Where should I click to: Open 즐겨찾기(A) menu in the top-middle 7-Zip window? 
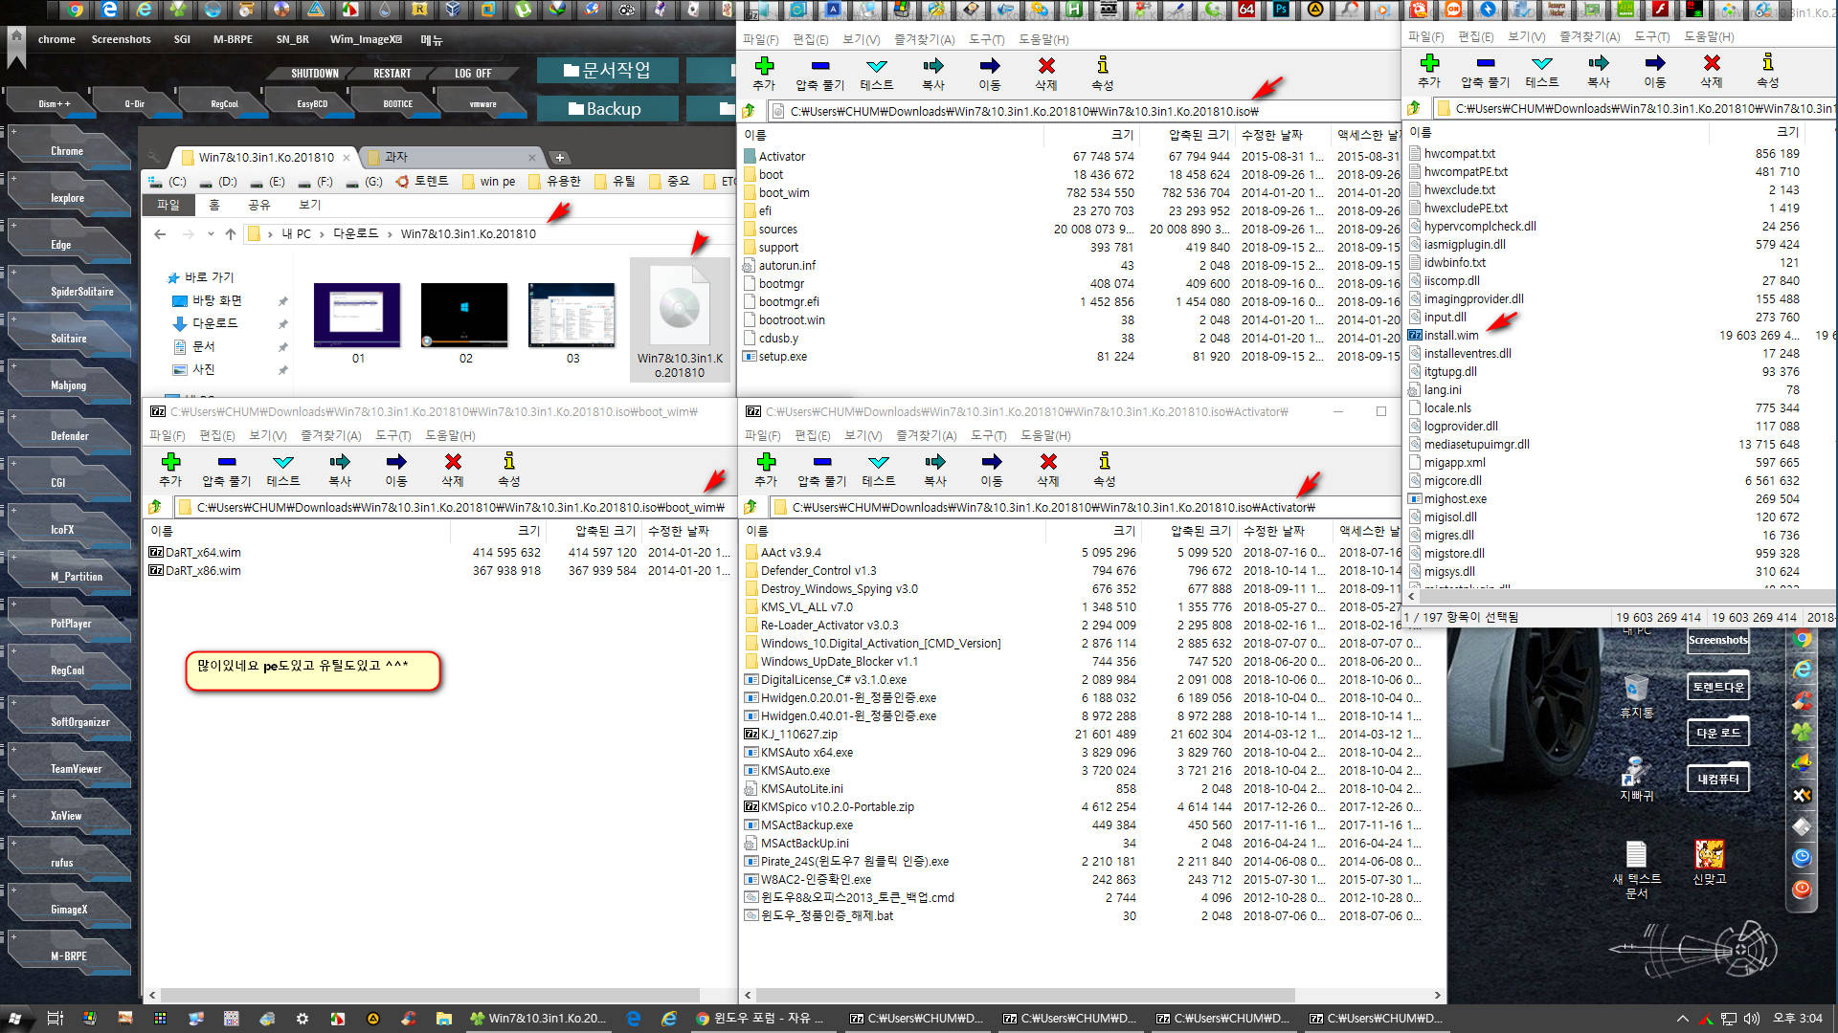[x=924, y=39]
